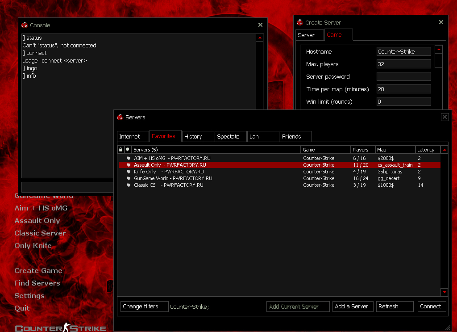Click the 35hp_xmas map cell

[x=390, y=172]
